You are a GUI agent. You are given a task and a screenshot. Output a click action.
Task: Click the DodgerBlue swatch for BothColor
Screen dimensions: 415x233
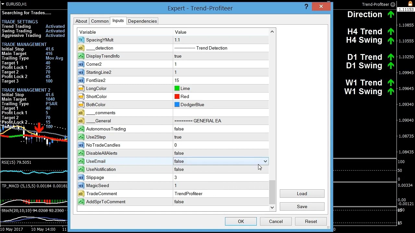[x=177, y=105]
